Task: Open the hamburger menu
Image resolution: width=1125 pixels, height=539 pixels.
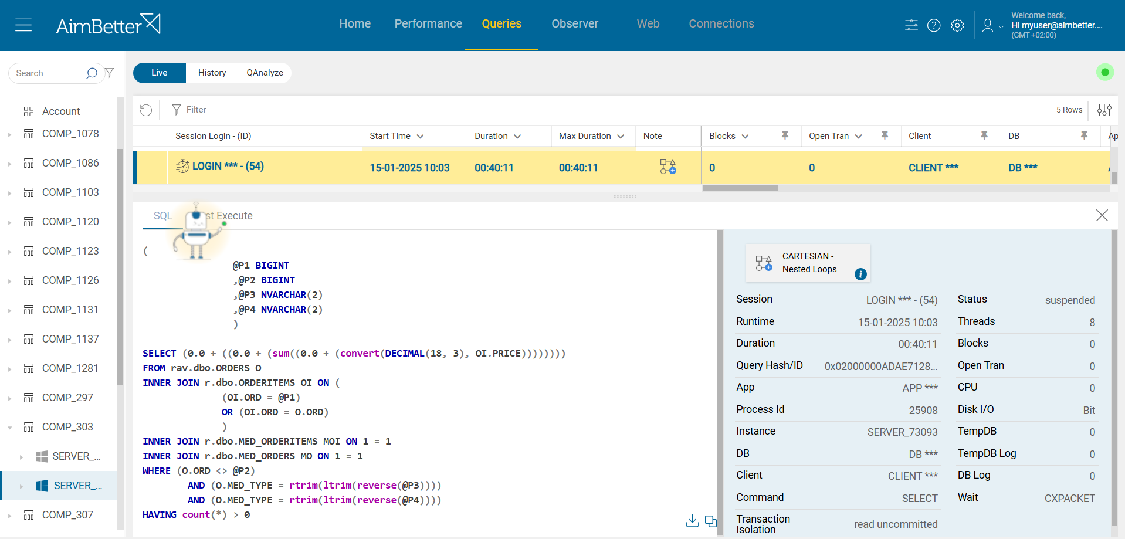Action: point(23,25)
